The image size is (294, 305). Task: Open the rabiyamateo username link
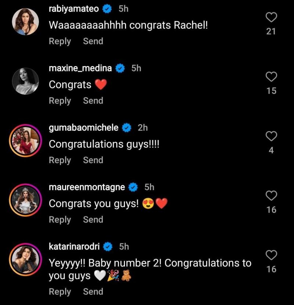(x=73, y=9)
